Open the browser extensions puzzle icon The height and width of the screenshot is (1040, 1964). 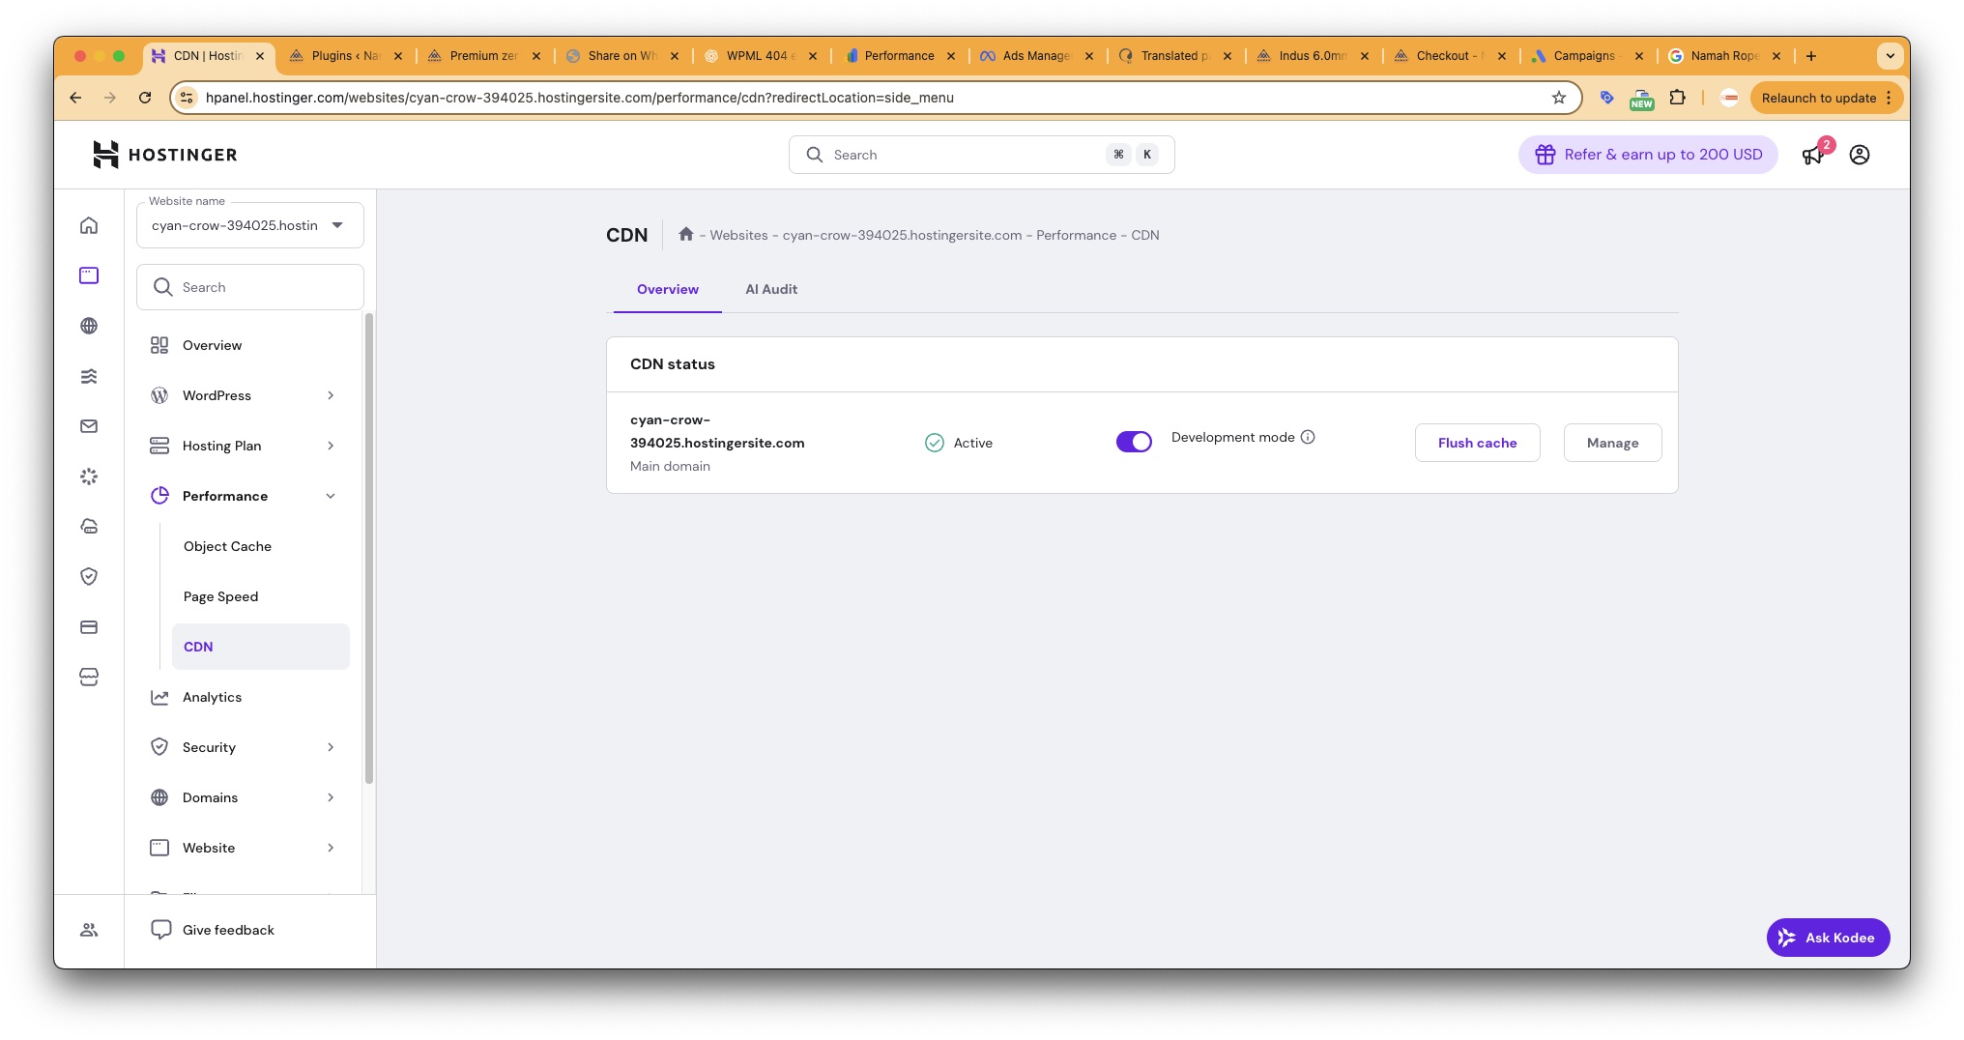1678,98
